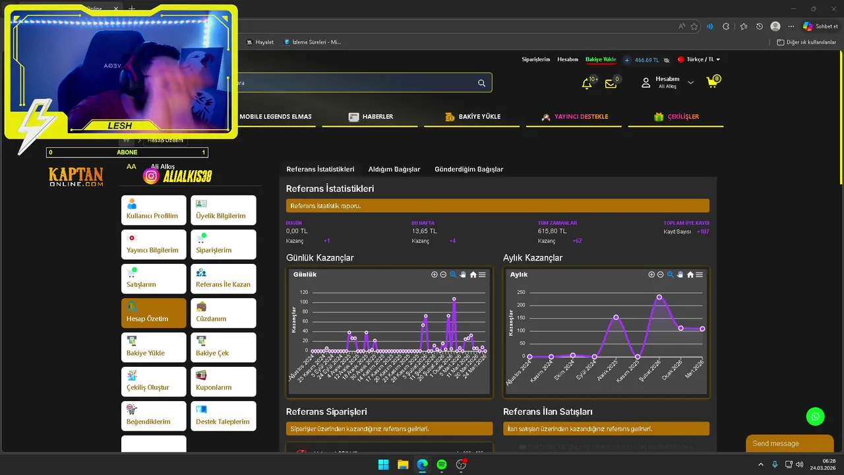The height and width of the screenshot is (475, 844).
Task: Open the messages envelope icon
Action: tap(611, 84)
